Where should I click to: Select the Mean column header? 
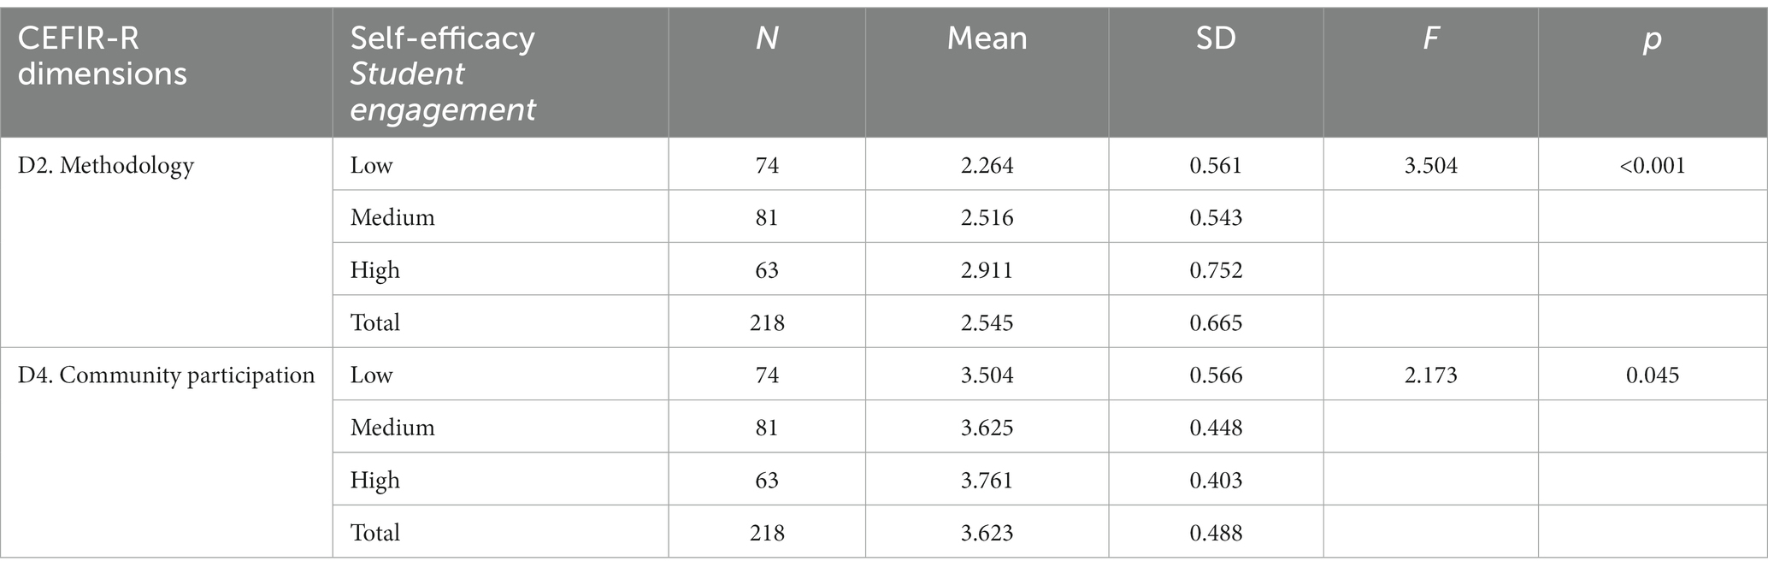(x=987, y=38)
